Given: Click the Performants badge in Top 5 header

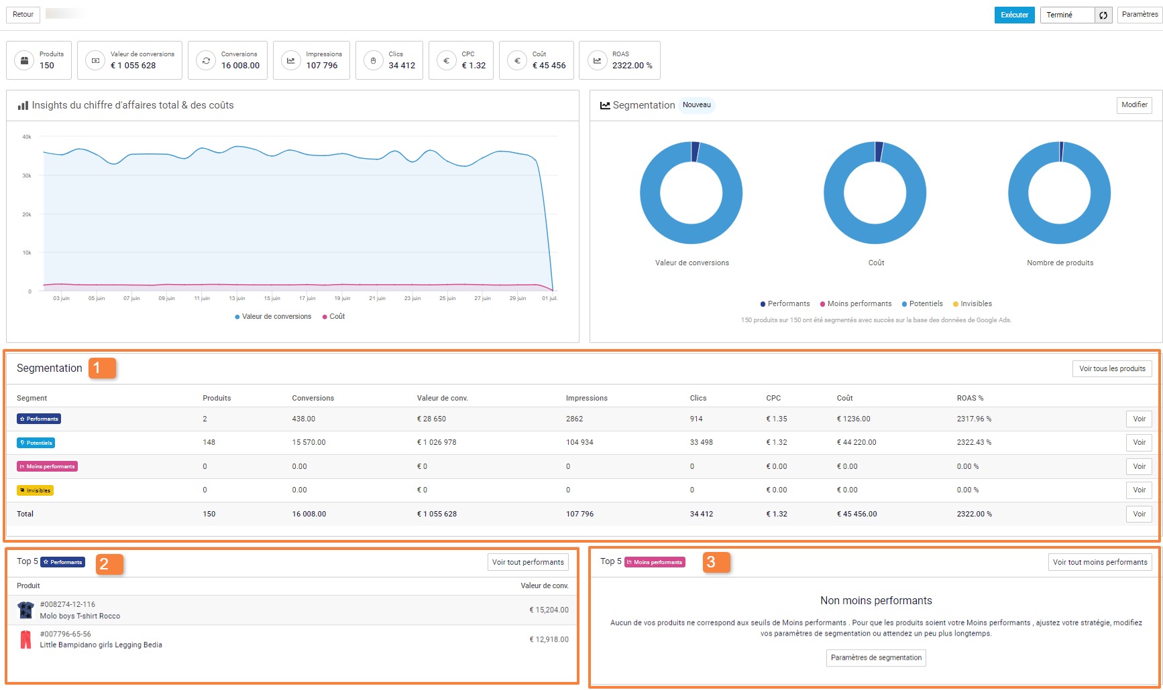Looking at the screenshot, I should pos(63,562).
